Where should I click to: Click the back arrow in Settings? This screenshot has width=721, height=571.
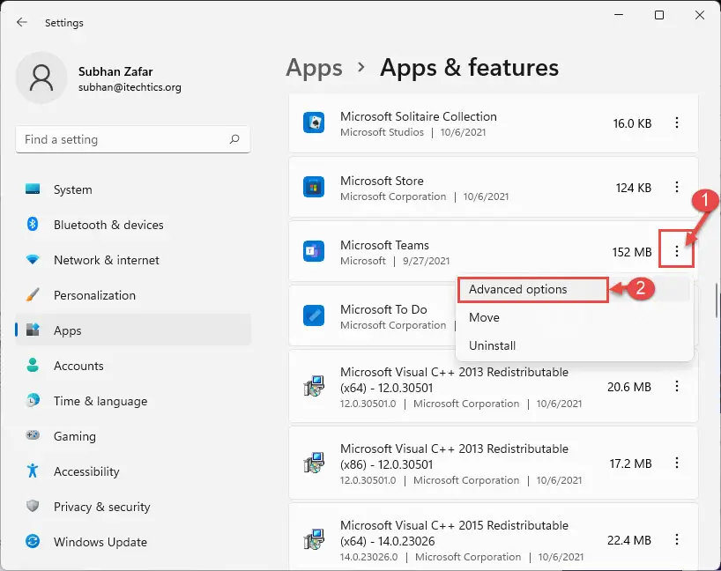click(x=22, y=22)
